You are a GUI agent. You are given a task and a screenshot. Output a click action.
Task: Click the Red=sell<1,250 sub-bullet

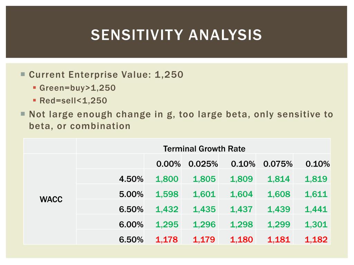click(x=73, y=100)
